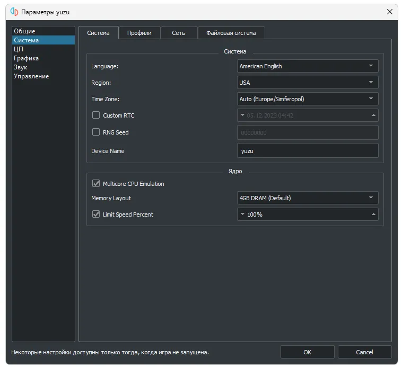Click up arrow of Custom RTC date field
402x367 pixels.
pos(373,115)
